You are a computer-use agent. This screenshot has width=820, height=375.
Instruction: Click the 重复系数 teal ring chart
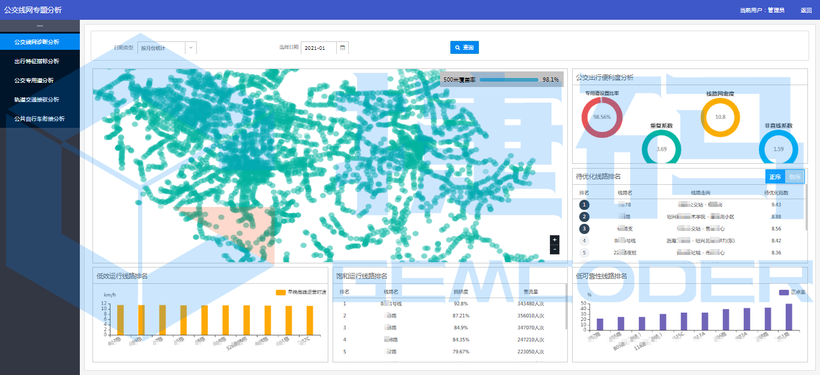point(662,148)
